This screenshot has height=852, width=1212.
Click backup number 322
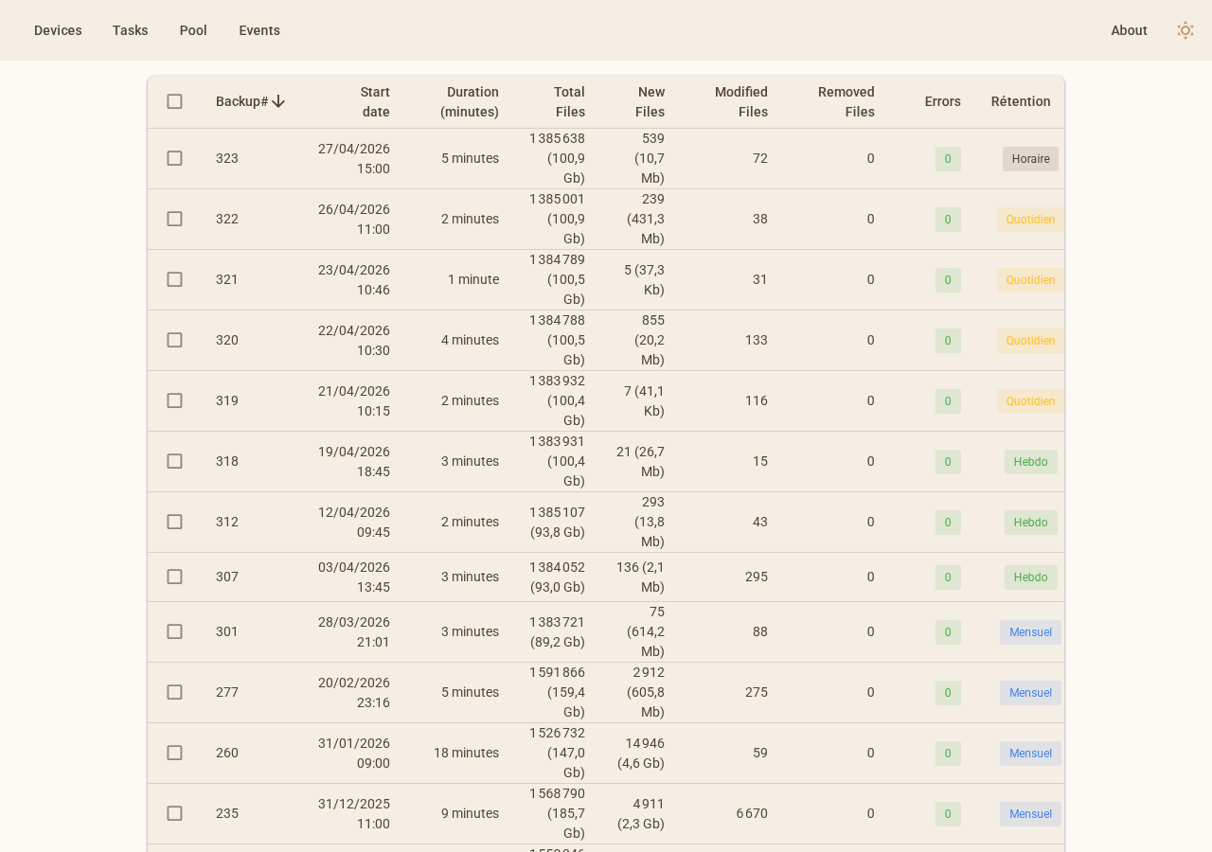(227, 219)
